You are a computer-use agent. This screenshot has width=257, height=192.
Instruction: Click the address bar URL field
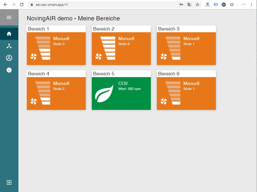115,5
